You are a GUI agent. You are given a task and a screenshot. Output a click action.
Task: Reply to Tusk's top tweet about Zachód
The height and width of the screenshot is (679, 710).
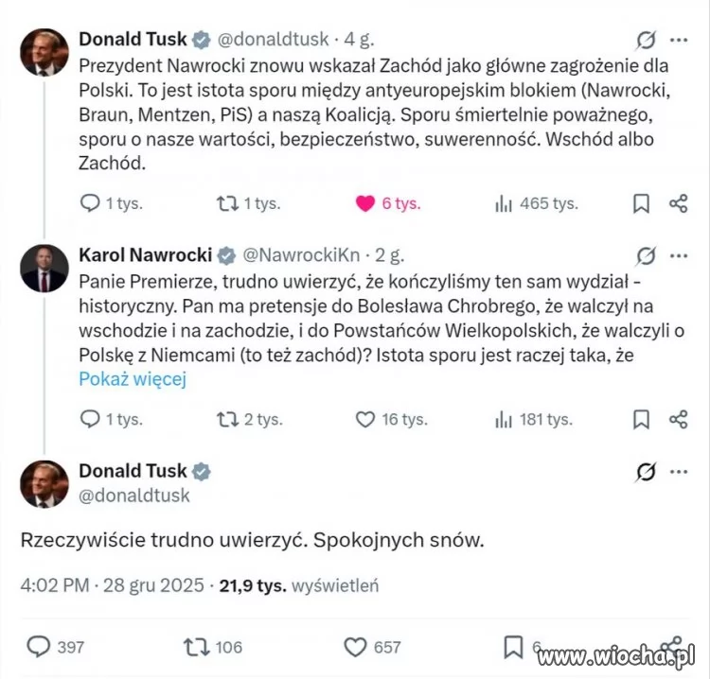tap(90, 203)
